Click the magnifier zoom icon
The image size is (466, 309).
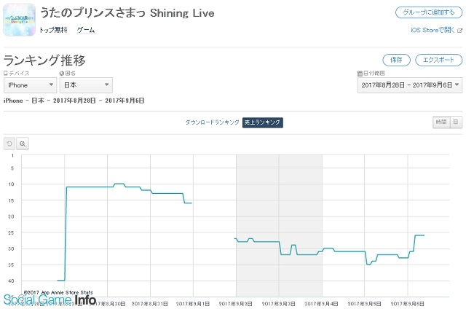click(23, 144)
